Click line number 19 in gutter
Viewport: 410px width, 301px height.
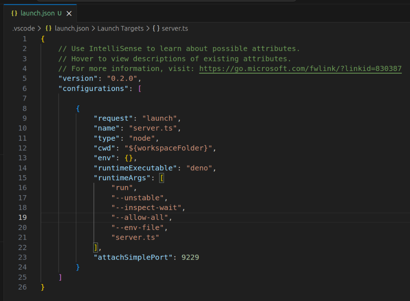[x=22, y=217]
